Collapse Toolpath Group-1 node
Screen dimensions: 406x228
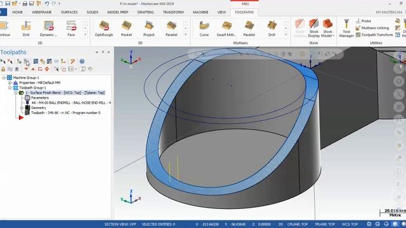pos(10,87)
